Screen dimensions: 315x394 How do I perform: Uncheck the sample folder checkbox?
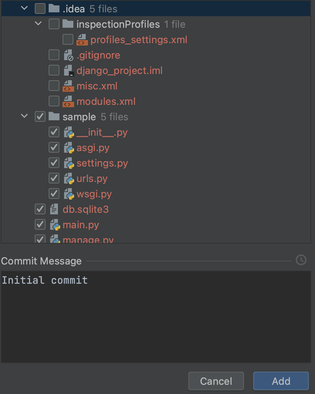[40, 116]
